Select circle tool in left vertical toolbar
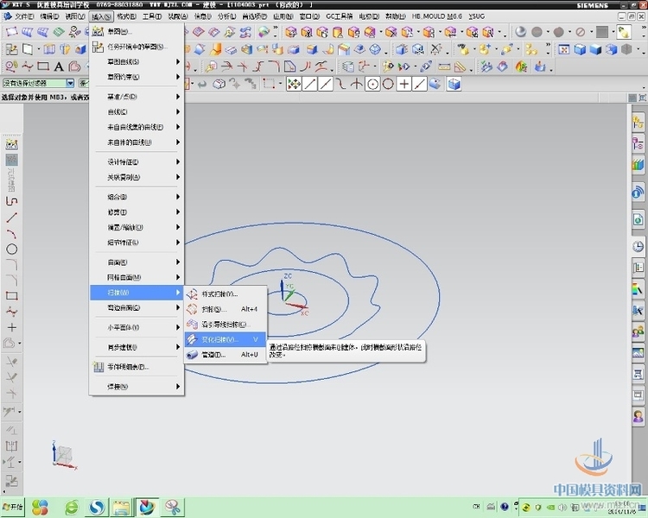The width and height of the screenshot is (648, 518). 11,250
